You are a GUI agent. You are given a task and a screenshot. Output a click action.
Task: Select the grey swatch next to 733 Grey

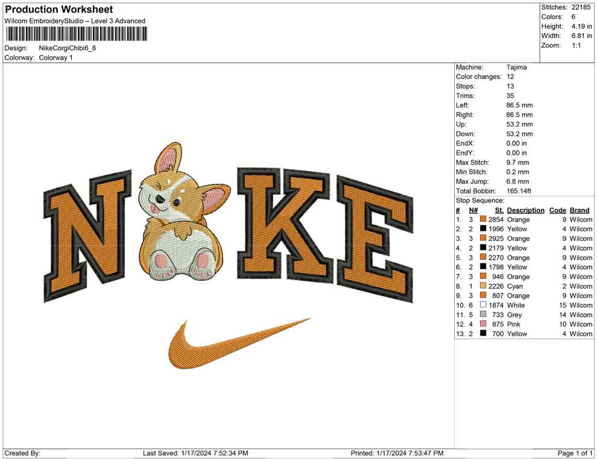483,314
